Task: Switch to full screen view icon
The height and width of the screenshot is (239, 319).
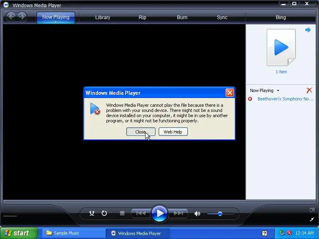Action: pos(312,210)
